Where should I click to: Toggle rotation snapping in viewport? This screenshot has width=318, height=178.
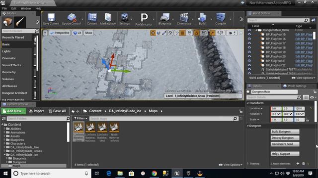[197, 33]
